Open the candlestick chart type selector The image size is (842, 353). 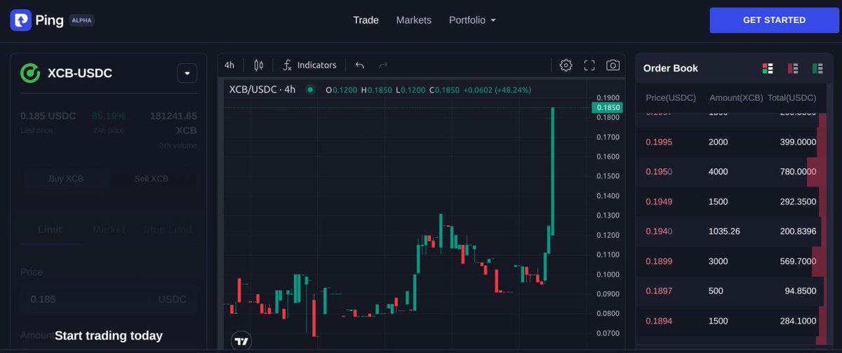(x=258, y=65)
